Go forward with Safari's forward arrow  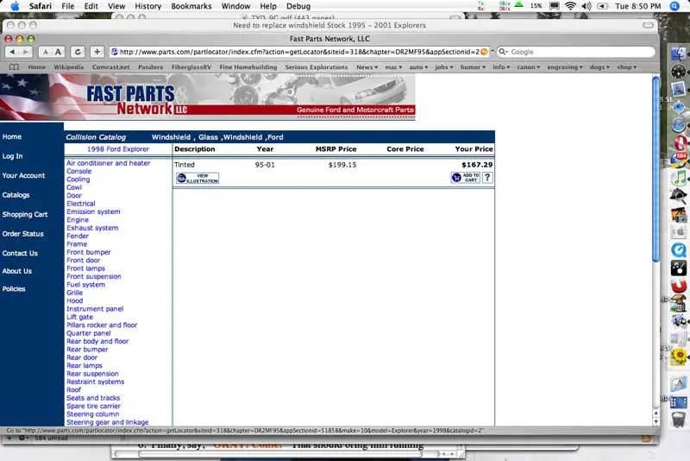[x=26, y=52]
